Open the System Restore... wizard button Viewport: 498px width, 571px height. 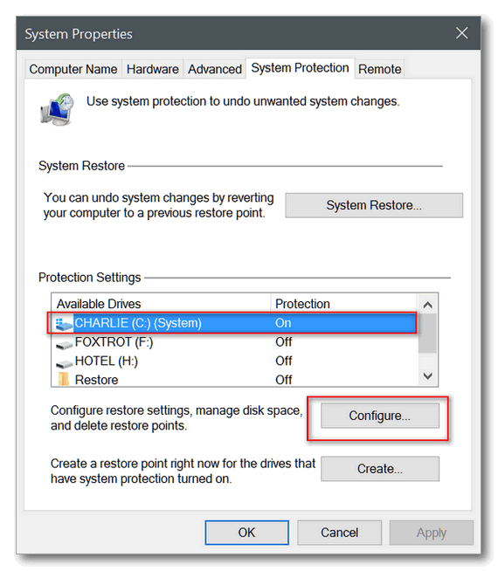tap(374, 205)
